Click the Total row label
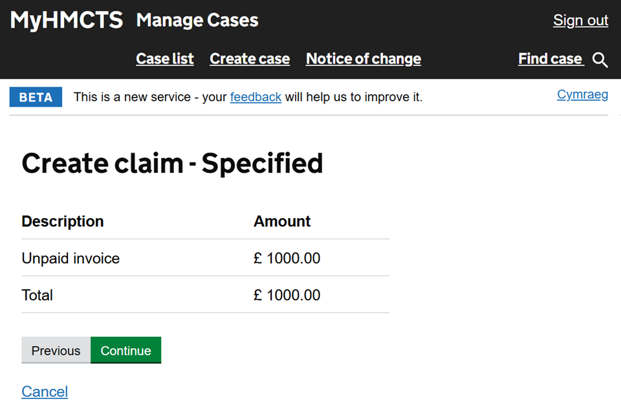621x414 pixels. (38, 295)
